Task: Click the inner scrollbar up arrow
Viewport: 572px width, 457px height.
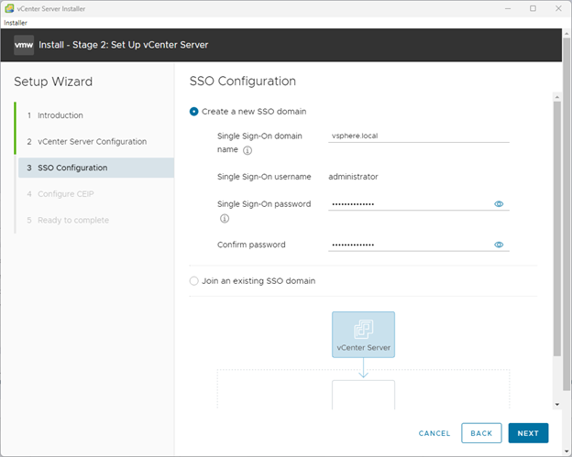Action: pyautogui.click(x=557, y=97)
